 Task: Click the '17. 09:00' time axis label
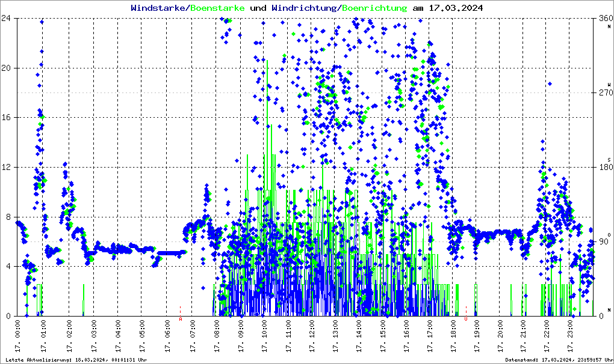[x=240, y=336]
